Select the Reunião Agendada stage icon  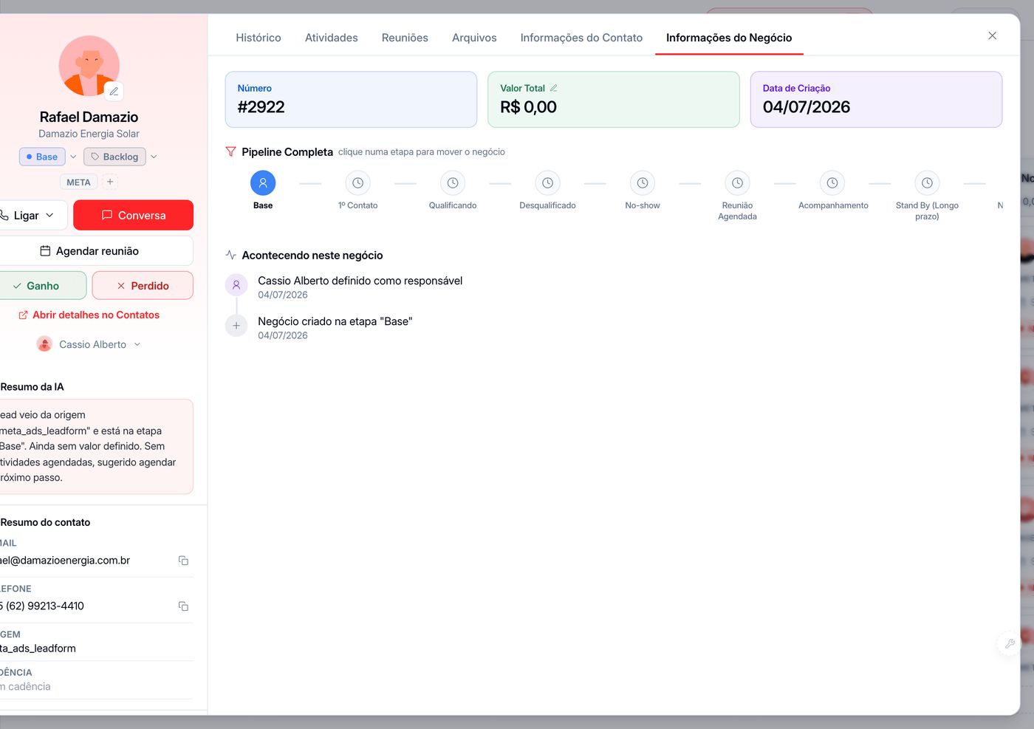point(737,183)
